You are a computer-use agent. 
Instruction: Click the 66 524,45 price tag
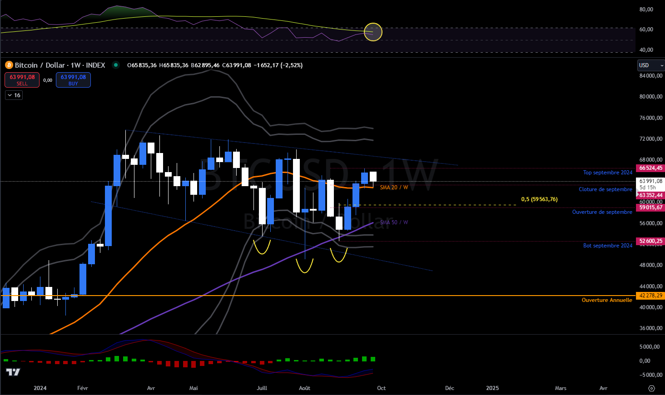[x=650, y=168]
